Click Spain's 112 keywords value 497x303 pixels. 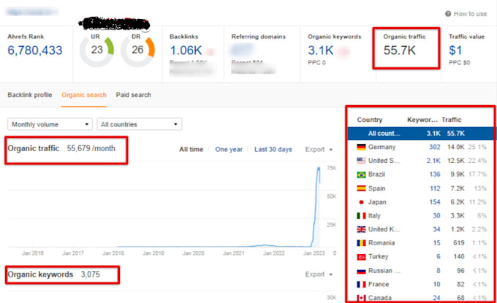click(x=435, y=188)
